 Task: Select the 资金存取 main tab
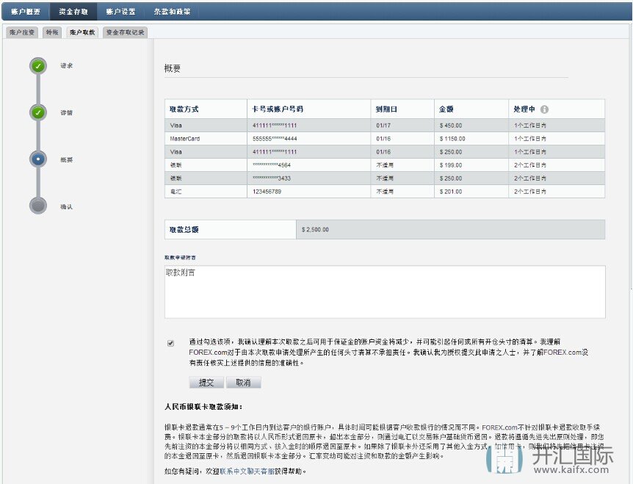[x=73, y=12]
